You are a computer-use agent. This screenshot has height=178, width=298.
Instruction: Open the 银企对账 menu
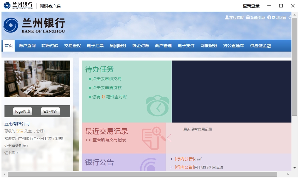pos(141,46)
